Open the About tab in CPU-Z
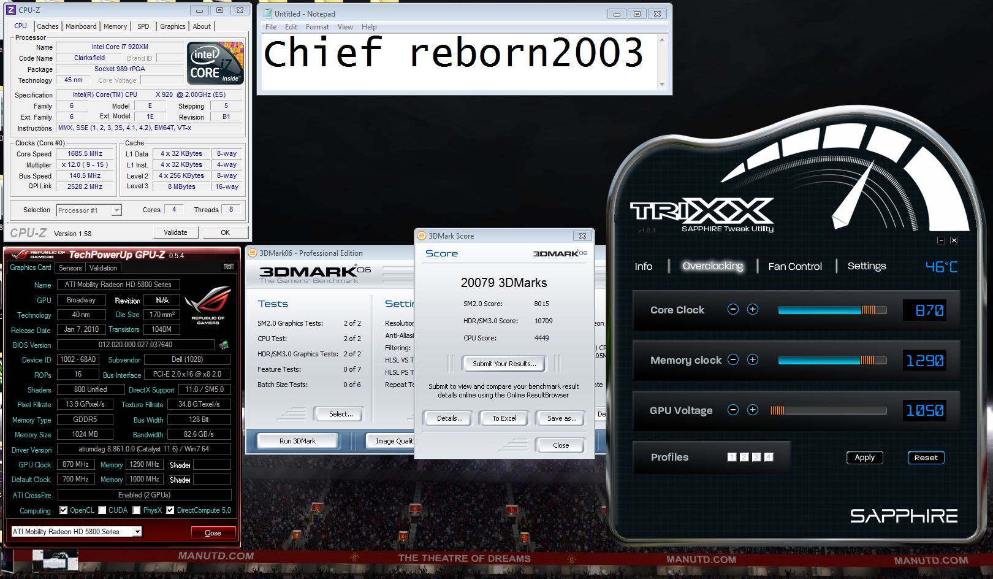Viewport: 993px width, 579px height. pyautogui.click(x=202, y=26)
